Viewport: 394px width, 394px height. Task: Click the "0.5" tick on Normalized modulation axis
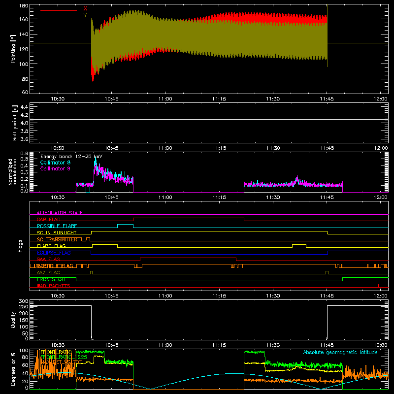24,159
